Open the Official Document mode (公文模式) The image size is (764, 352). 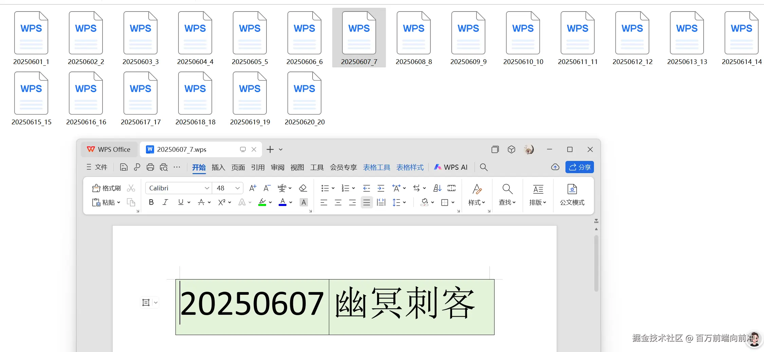pos(572,194)
